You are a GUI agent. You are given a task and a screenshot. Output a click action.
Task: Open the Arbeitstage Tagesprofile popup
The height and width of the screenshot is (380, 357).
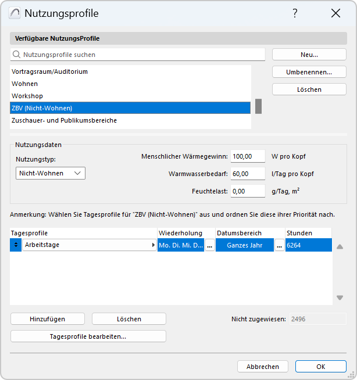click(90, 245)
